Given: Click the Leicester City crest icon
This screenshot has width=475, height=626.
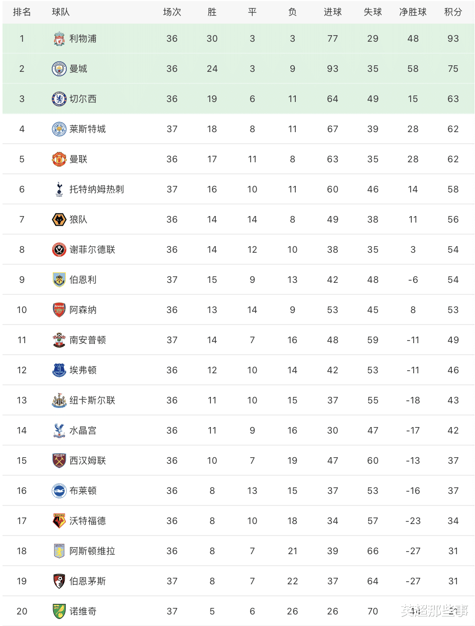Looking at the screenshot, I should tap(59, 129).
